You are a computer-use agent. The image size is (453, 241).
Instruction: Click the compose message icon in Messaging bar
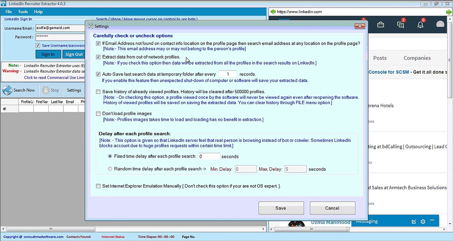coord(414,222)
